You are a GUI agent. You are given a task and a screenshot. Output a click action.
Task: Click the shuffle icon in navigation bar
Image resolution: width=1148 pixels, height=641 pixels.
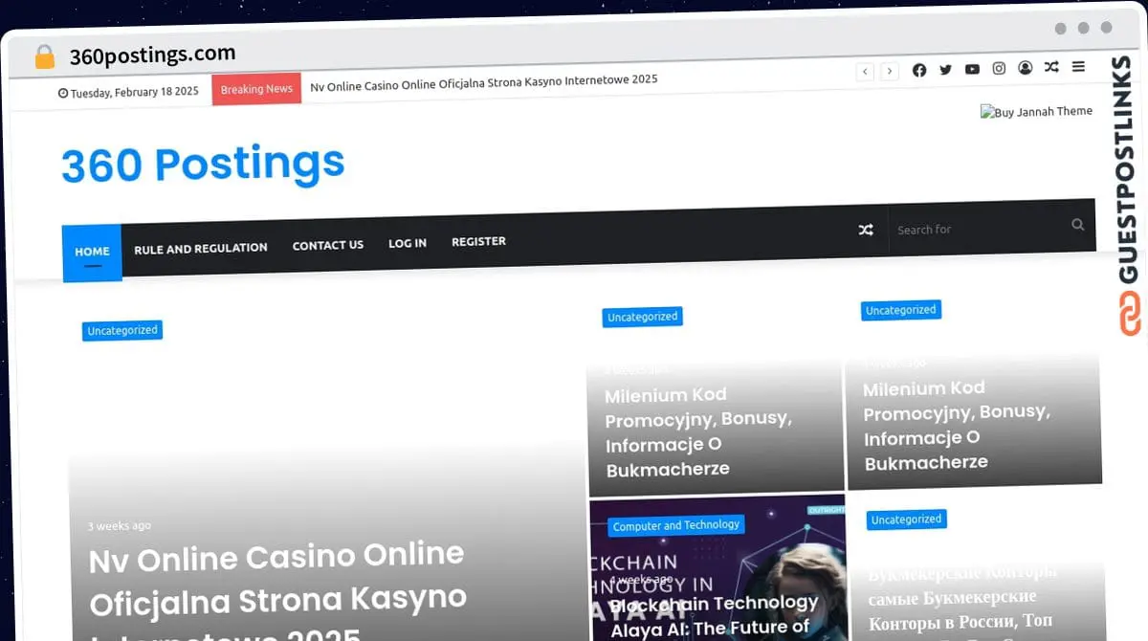tap(866, 230)
